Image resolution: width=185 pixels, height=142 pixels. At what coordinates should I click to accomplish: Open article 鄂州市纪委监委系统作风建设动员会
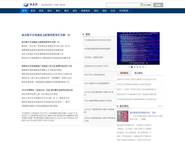(x=47, y=74)
